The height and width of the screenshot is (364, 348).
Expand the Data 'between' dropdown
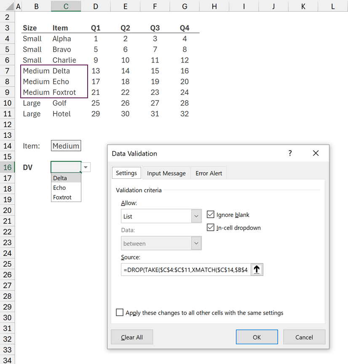pos(196,243)
